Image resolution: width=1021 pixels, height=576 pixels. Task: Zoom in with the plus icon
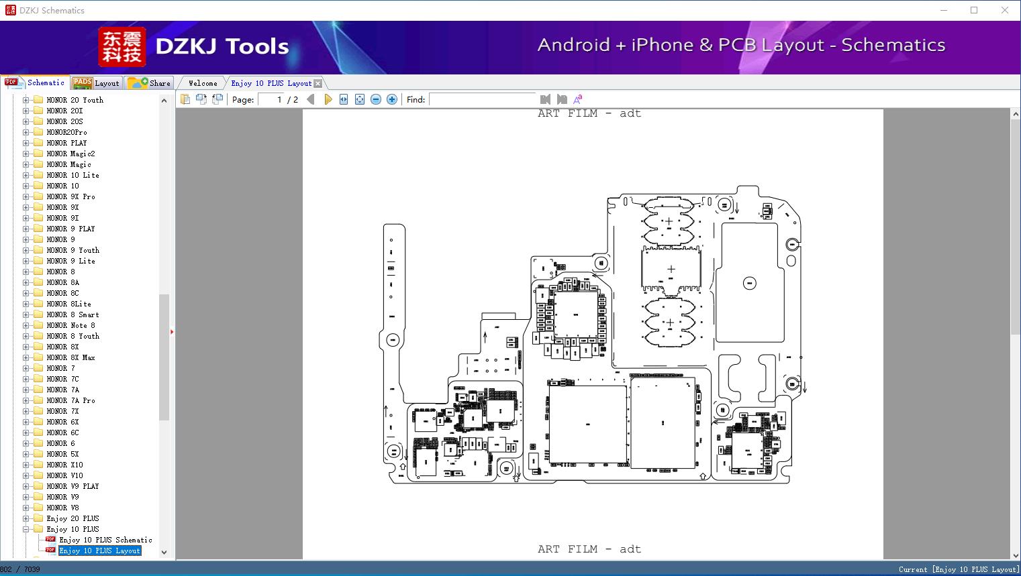[x=392, y=99]
